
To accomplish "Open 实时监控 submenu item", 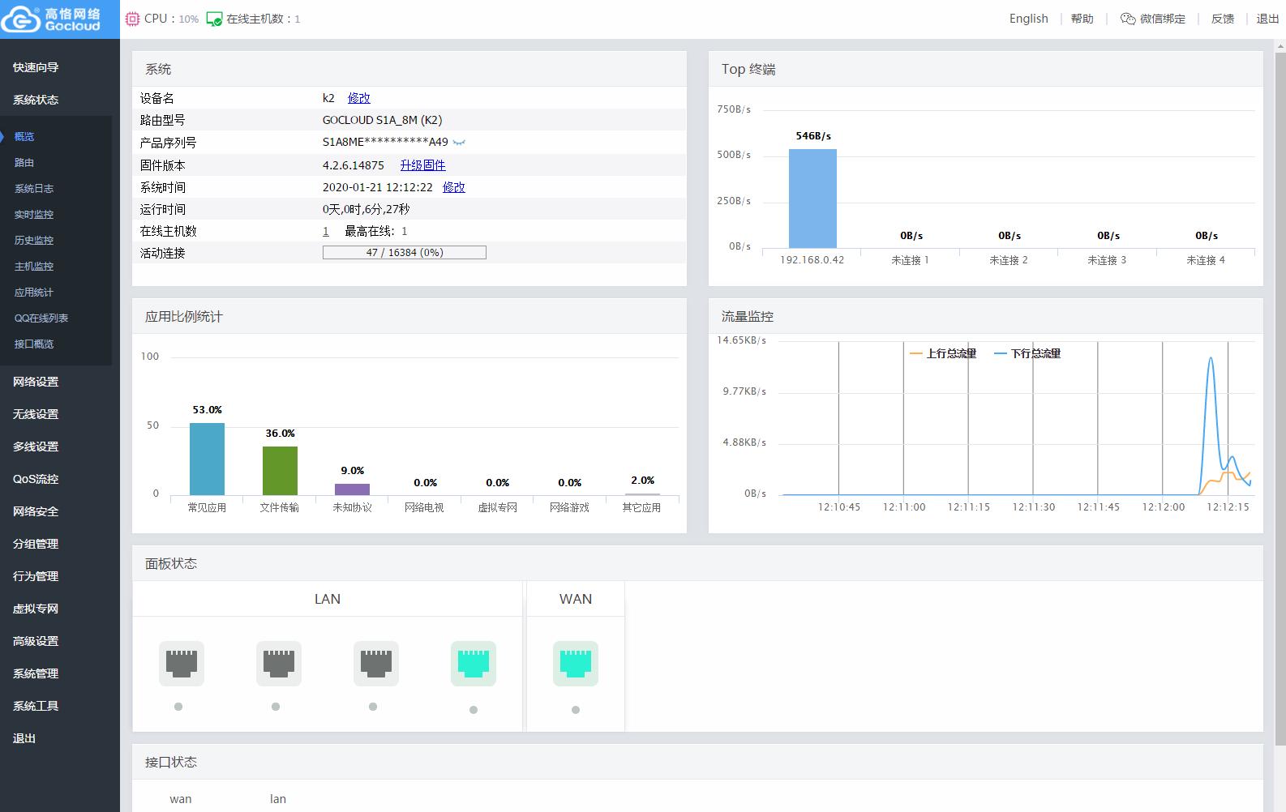I will coord(34,214).
